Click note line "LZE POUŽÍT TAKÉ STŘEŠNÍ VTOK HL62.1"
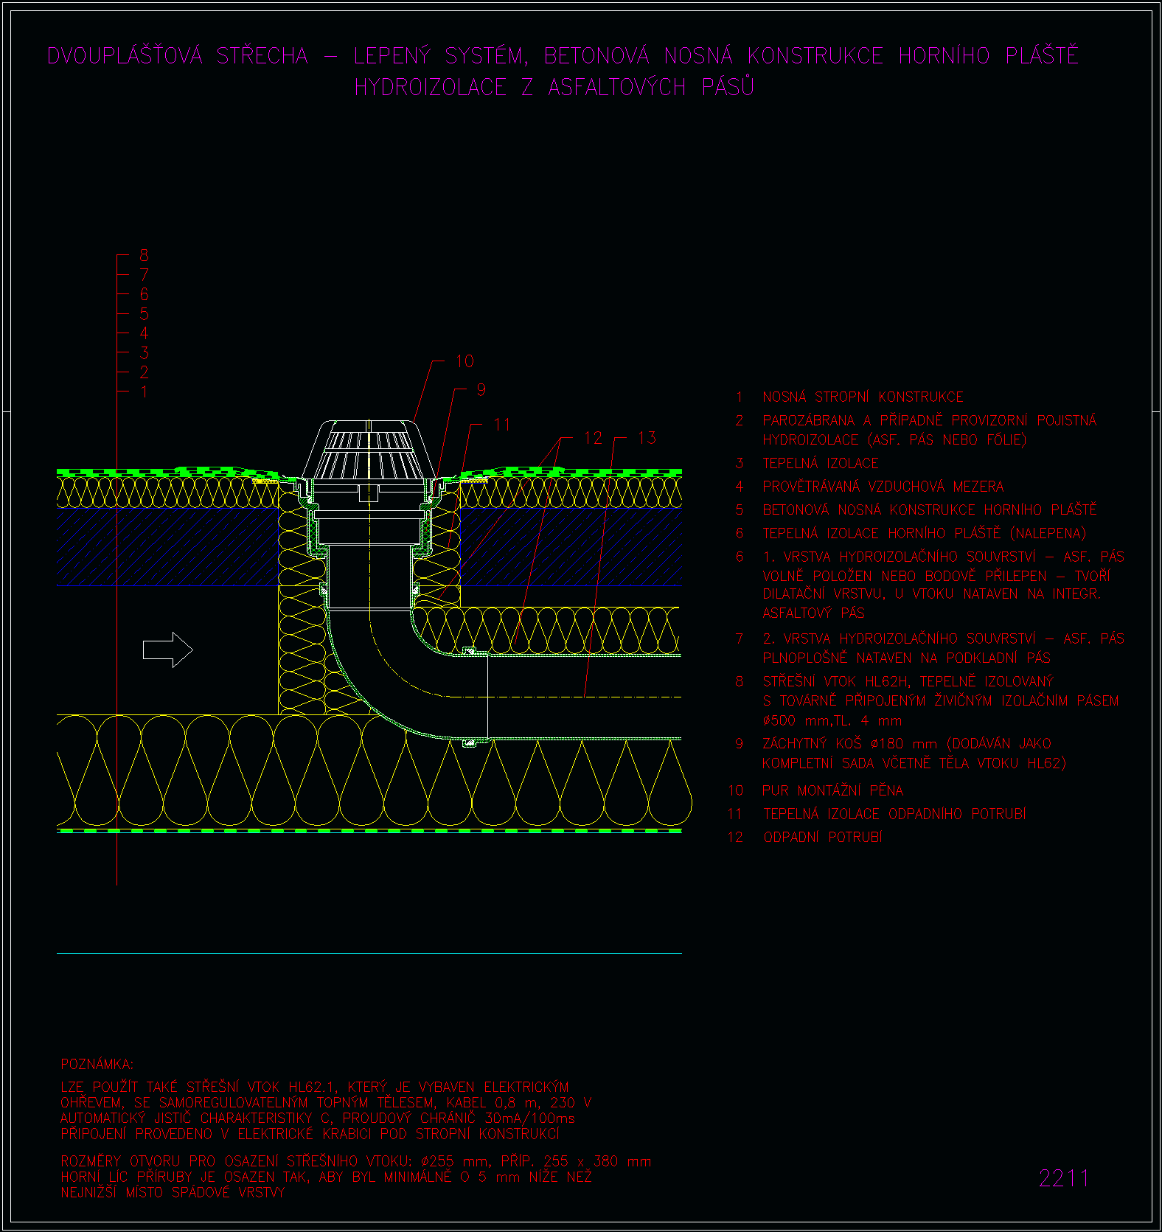Image resolution: width=1162 pixels, height=1232 pixels. click(x=315, y=1087)
